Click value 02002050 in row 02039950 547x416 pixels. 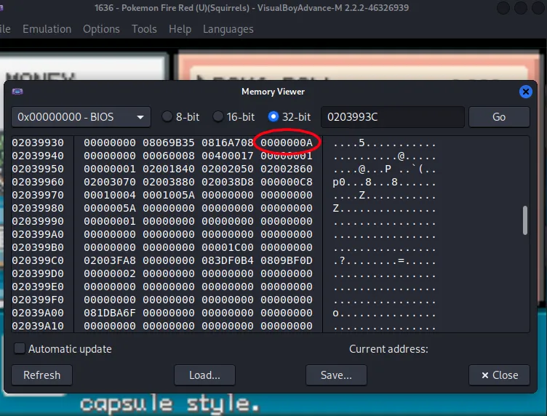point(228,169)
